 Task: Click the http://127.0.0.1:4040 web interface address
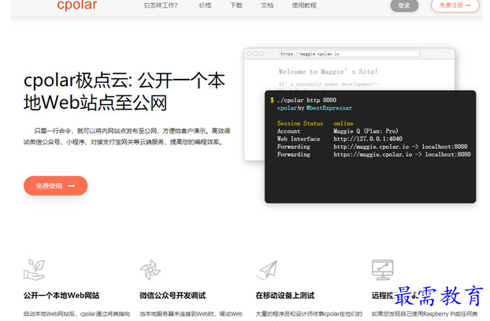point(368,139)
